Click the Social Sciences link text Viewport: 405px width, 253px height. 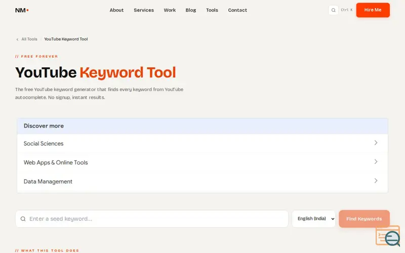tap(44, 144)
